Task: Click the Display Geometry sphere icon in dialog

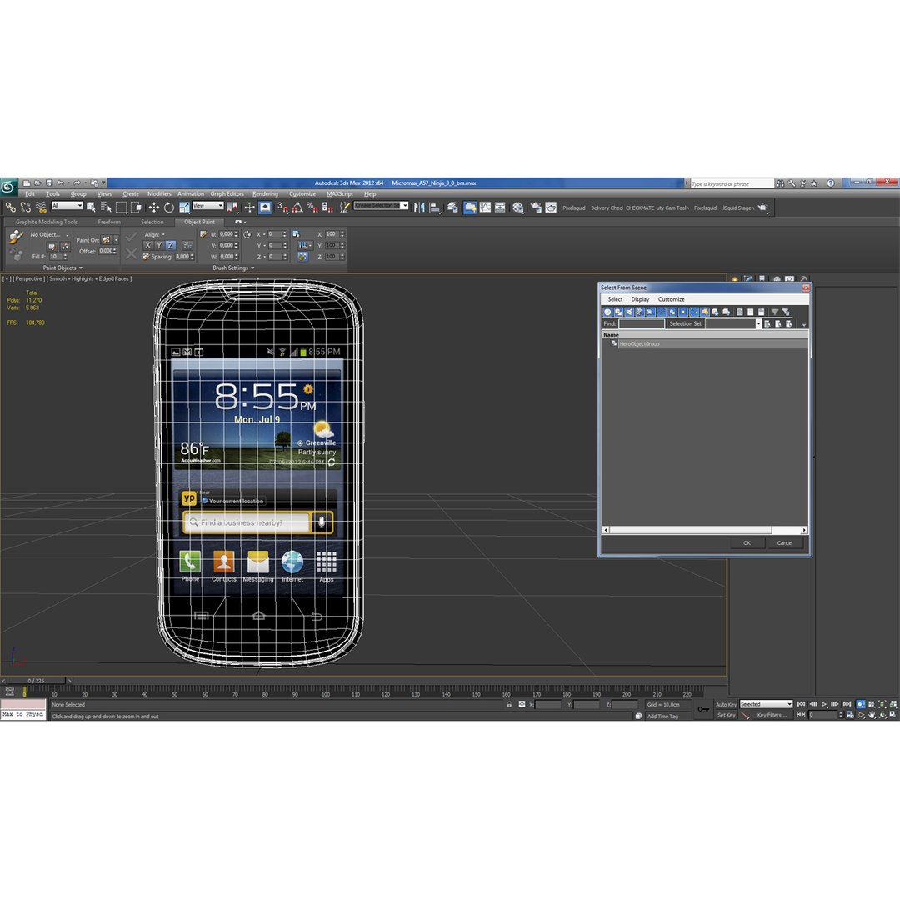Action: pyautogui.click(x=607, y=312)
